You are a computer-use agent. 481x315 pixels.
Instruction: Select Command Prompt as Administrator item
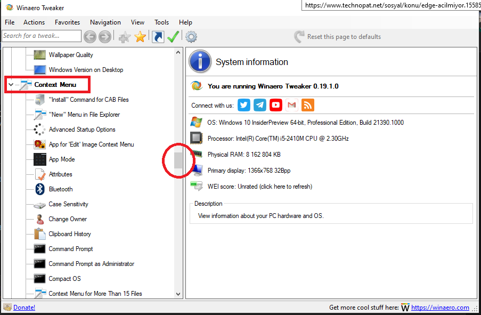pos(92,264)
